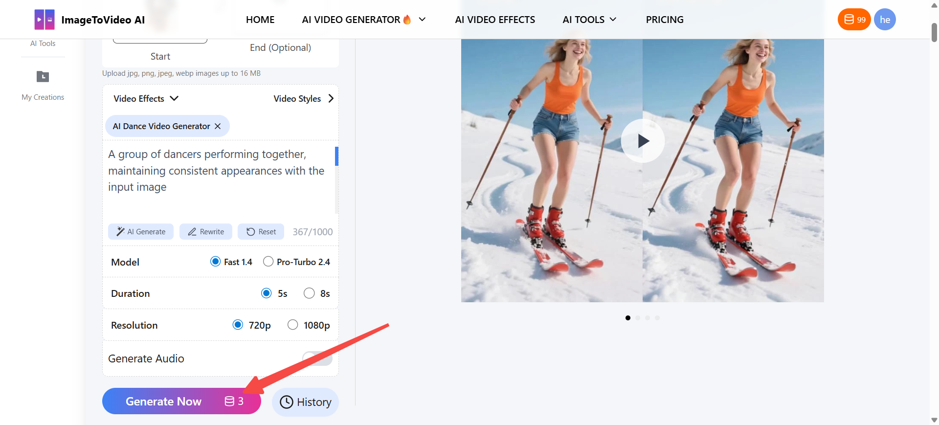Expand AI Tools navigation menu
The height and width of the screenshot is (425, 939).
coord(589,20)
